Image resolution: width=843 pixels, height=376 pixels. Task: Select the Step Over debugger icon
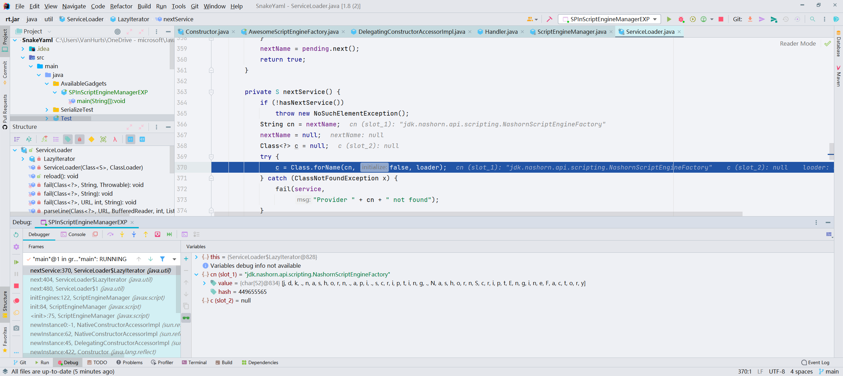[111, 234]
